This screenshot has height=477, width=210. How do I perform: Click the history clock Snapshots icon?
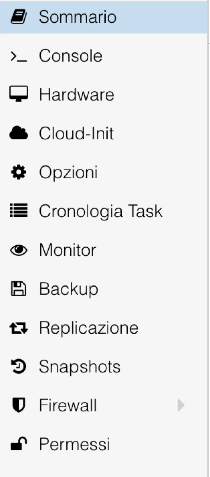pyautogui.click(x=19, y=367)
